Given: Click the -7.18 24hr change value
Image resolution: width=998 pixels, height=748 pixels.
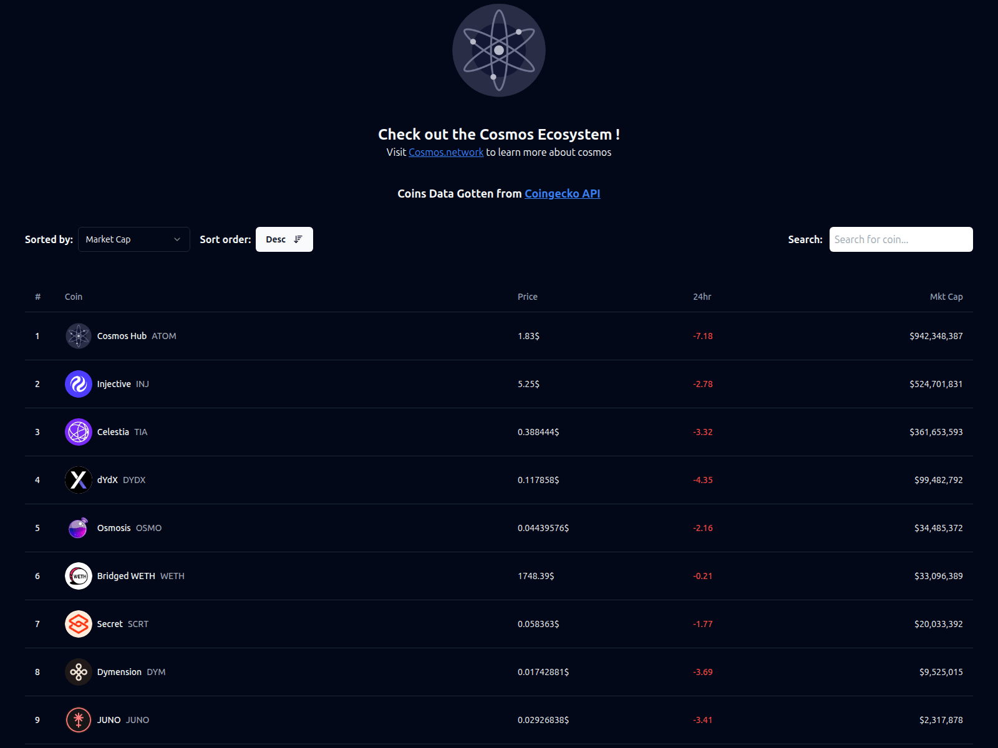Looking at the screenshot, I should 703,336.
